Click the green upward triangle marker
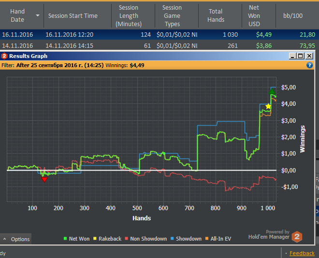Viewport: 319px width, 258px height. 272,91
